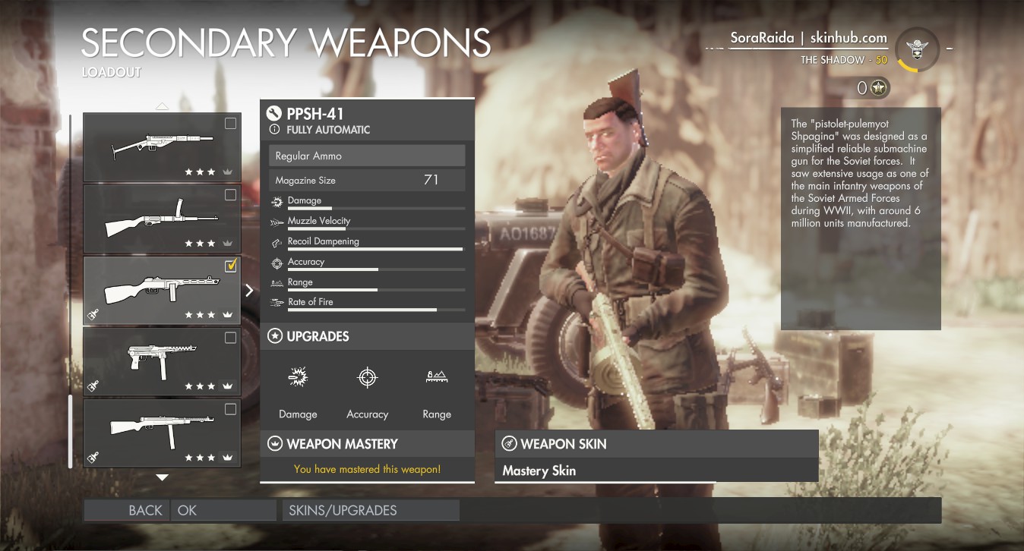The image size is (1024, 551).
Task: Uncheck the selected PPSH-41 checkbox
Action: tap(231, 266)
